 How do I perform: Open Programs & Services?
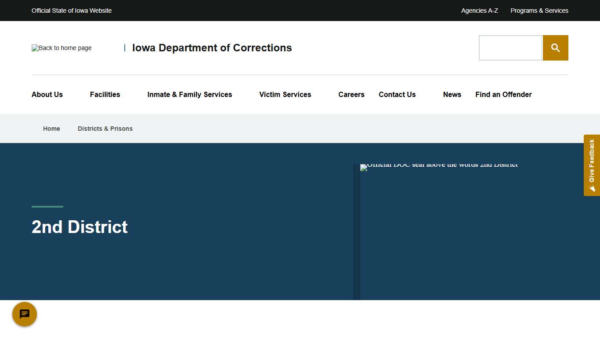pos(539,10)
